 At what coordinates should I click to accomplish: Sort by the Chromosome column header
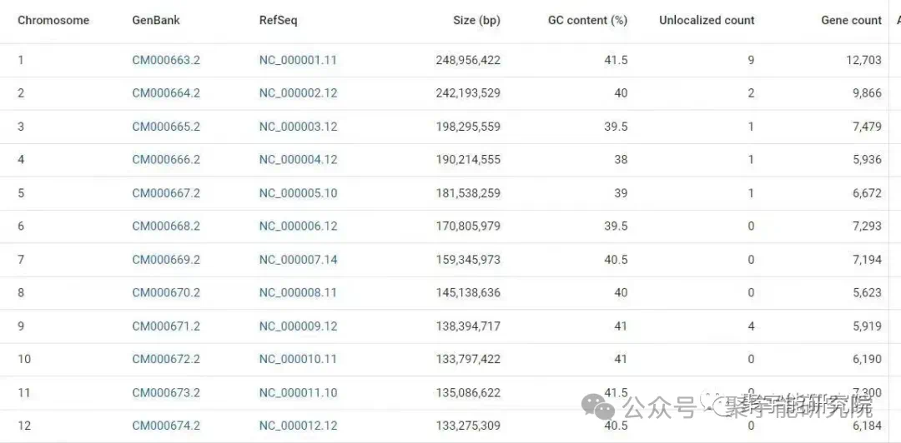53,20
